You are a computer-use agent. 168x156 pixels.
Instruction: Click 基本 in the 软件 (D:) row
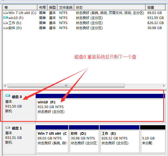tap(52, 28)
